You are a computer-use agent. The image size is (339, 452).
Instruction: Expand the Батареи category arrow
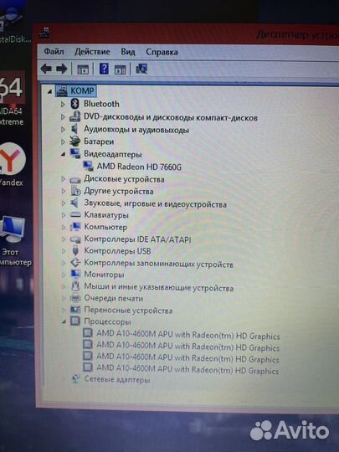coord(63,141)
